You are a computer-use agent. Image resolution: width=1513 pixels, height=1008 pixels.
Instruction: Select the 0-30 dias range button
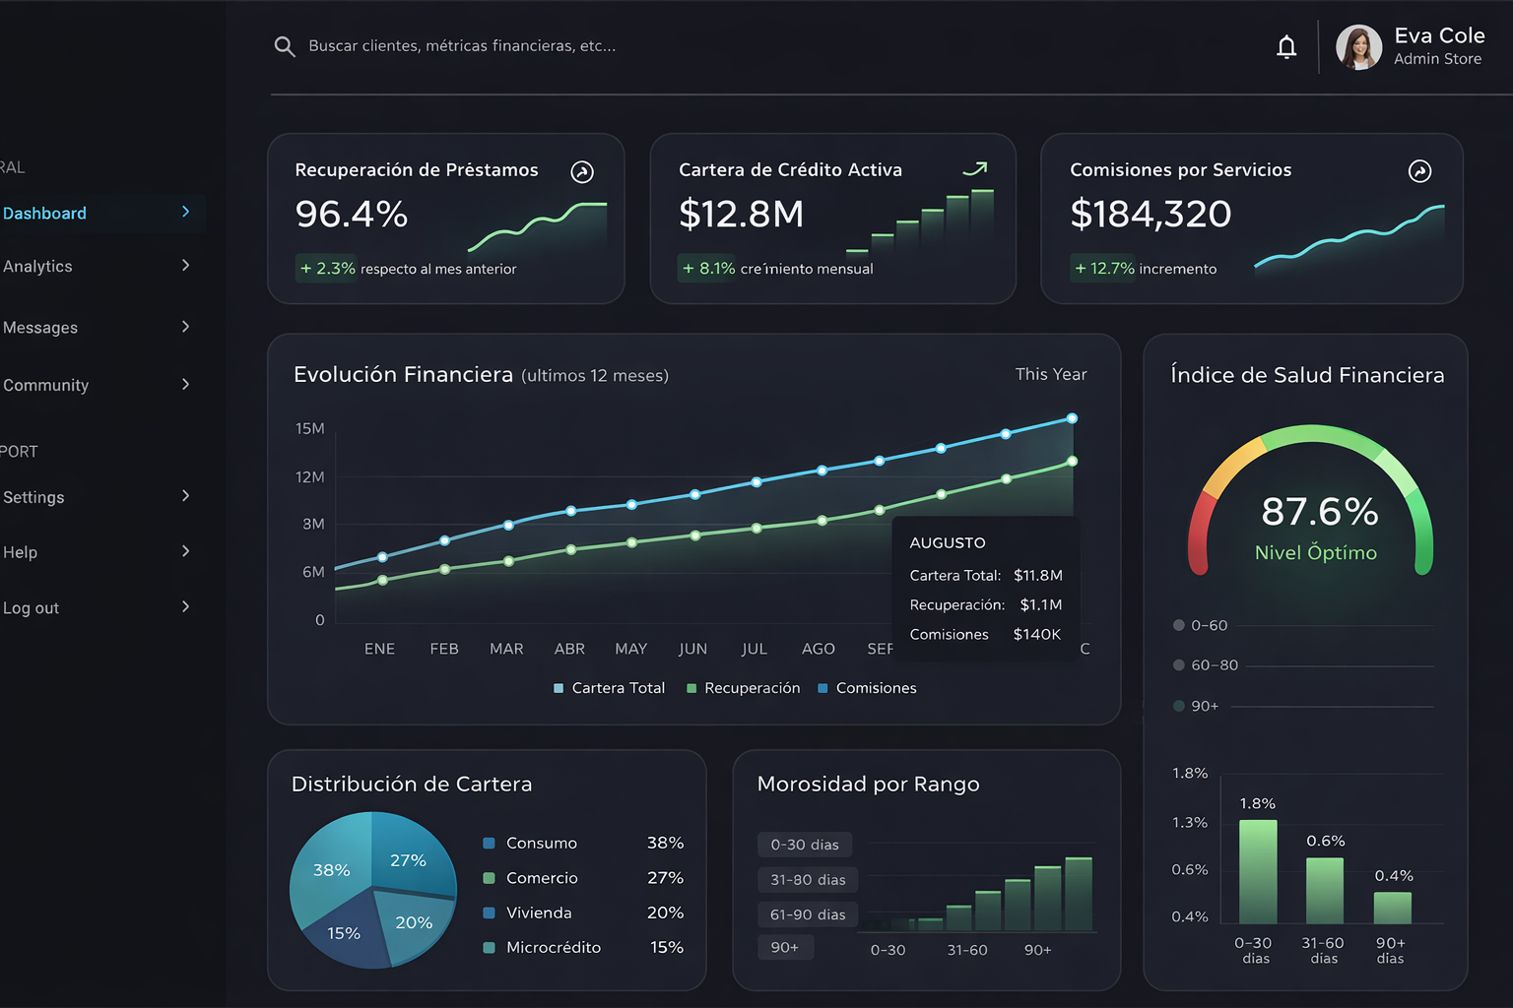pyautogui.click(x=805, y=845)
